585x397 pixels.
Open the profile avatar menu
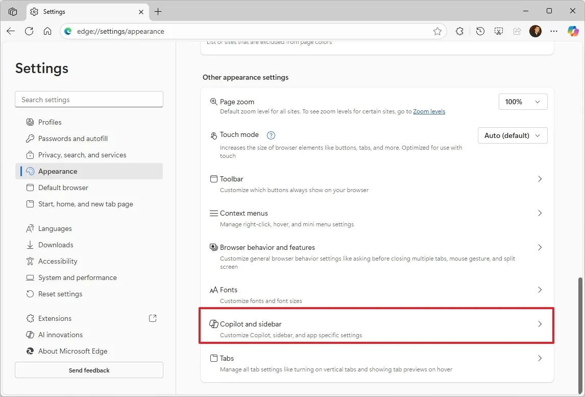535,31
